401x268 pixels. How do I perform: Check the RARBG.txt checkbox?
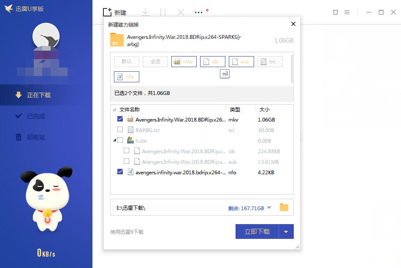pyautogui.click(x=120, y=130)
